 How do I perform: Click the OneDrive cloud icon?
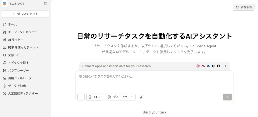[x=208, y=66]
